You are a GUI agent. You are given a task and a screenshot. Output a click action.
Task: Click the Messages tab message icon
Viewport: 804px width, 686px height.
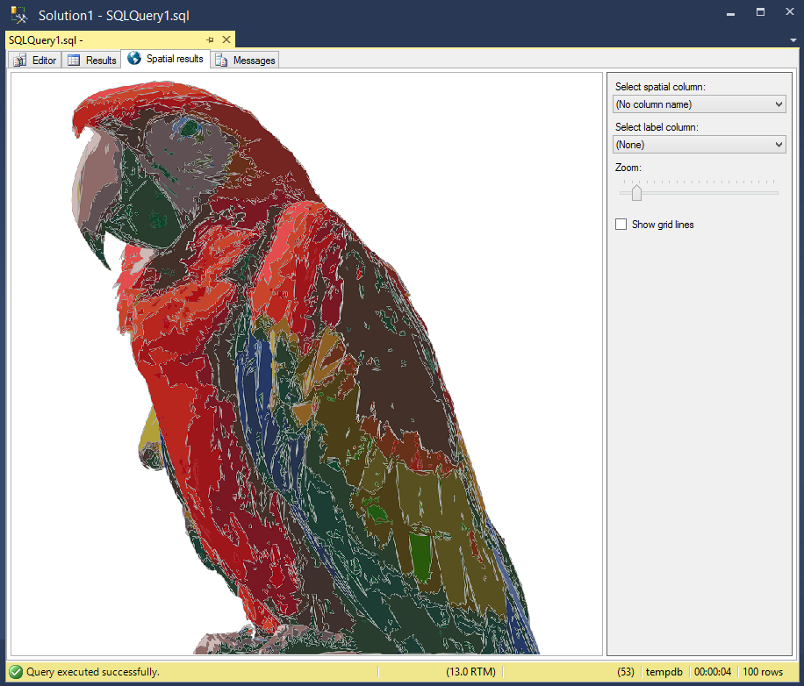click(x=223, y=59)
